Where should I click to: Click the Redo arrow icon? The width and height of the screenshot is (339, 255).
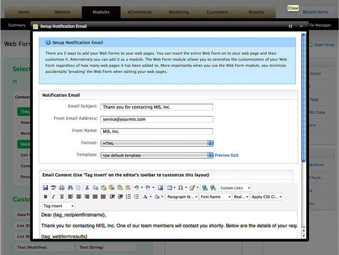[148, 188]
